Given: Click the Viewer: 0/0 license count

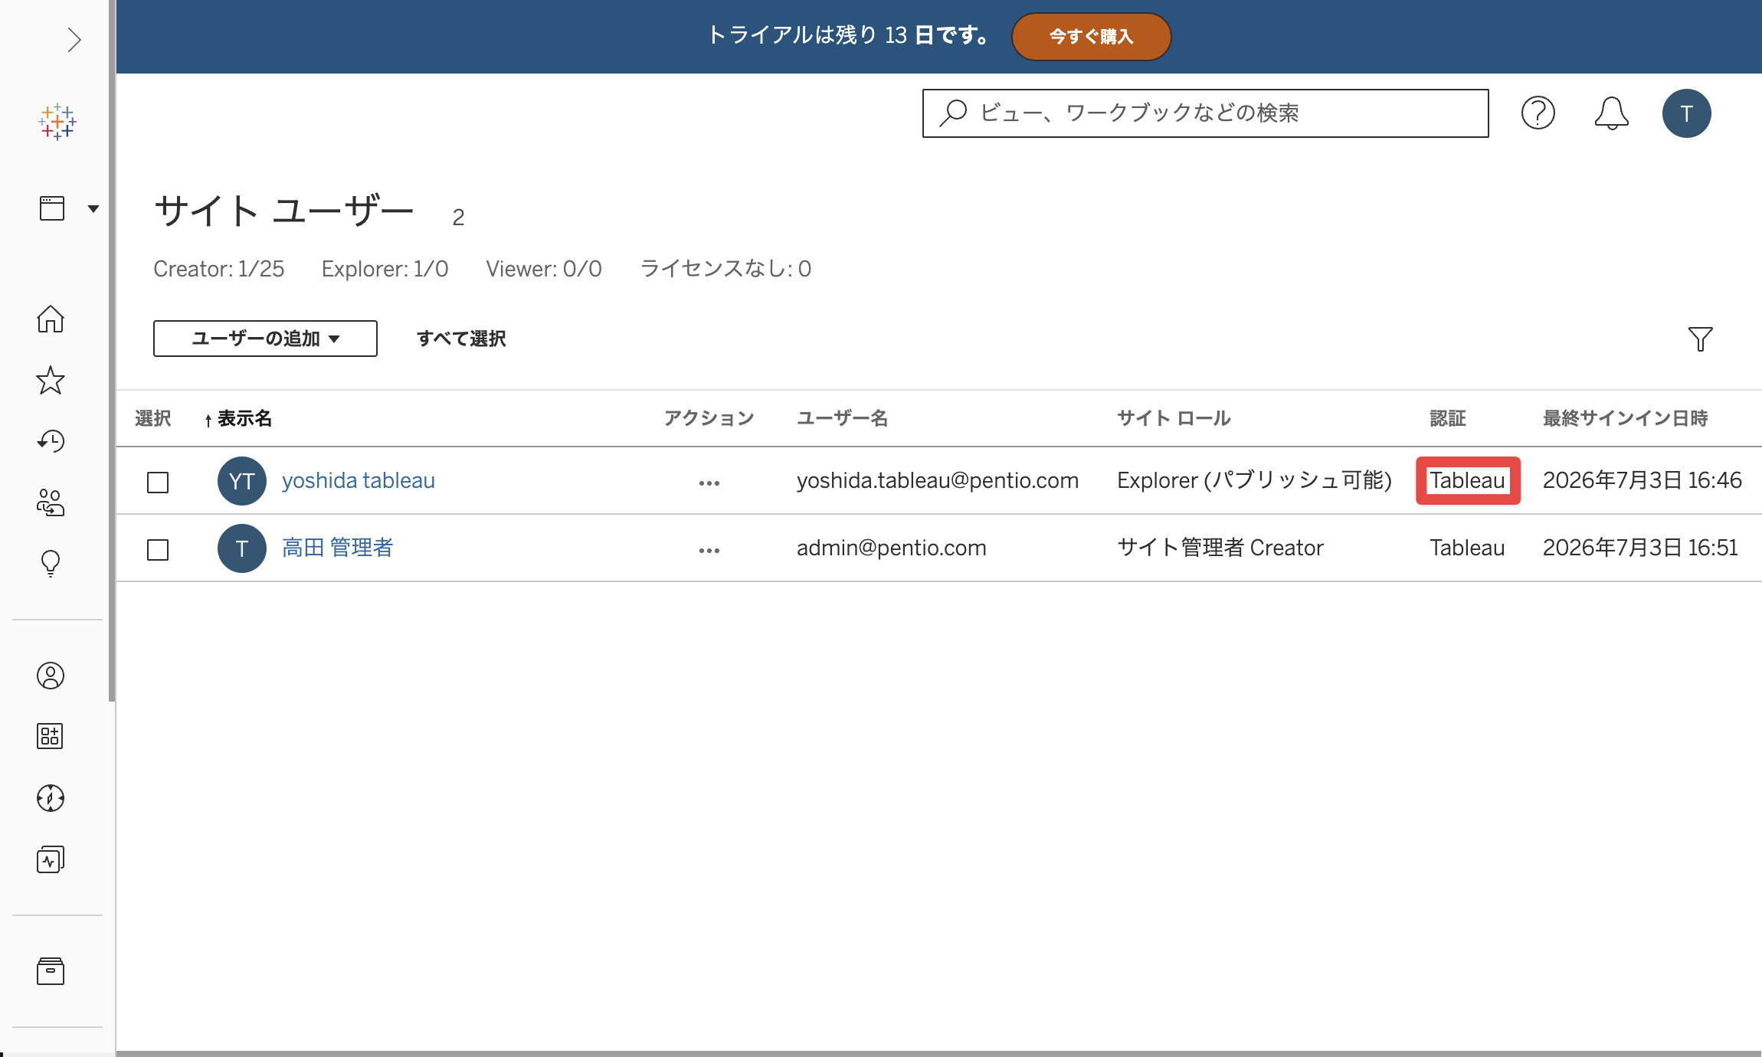Looking at the screenshot, I should pos(544,269).
